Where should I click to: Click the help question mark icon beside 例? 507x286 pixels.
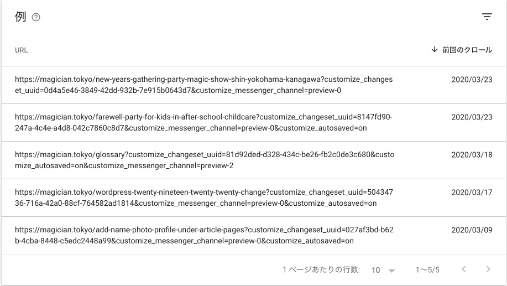tap(36, 18)
